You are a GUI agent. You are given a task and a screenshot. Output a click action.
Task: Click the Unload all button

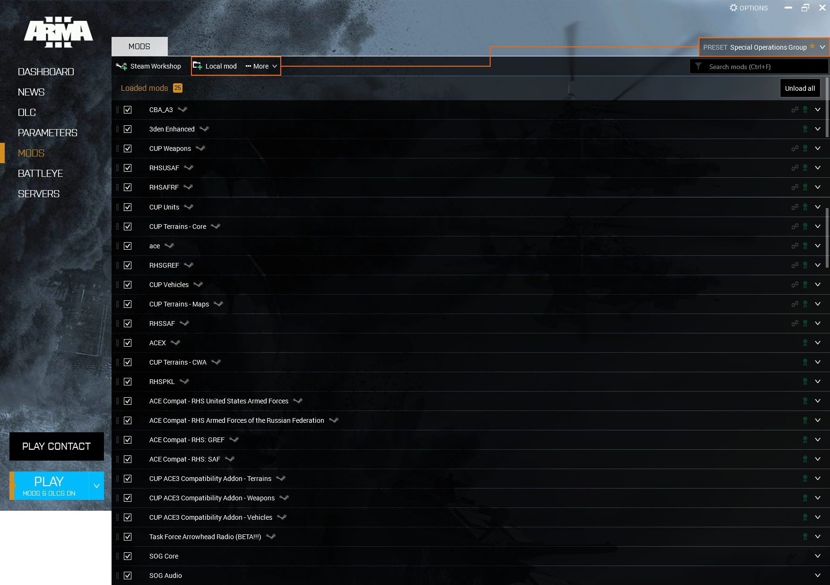tap(800, 88)
